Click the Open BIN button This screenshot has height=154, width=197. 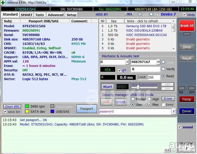pyautogui.click(x=12, y=107)
